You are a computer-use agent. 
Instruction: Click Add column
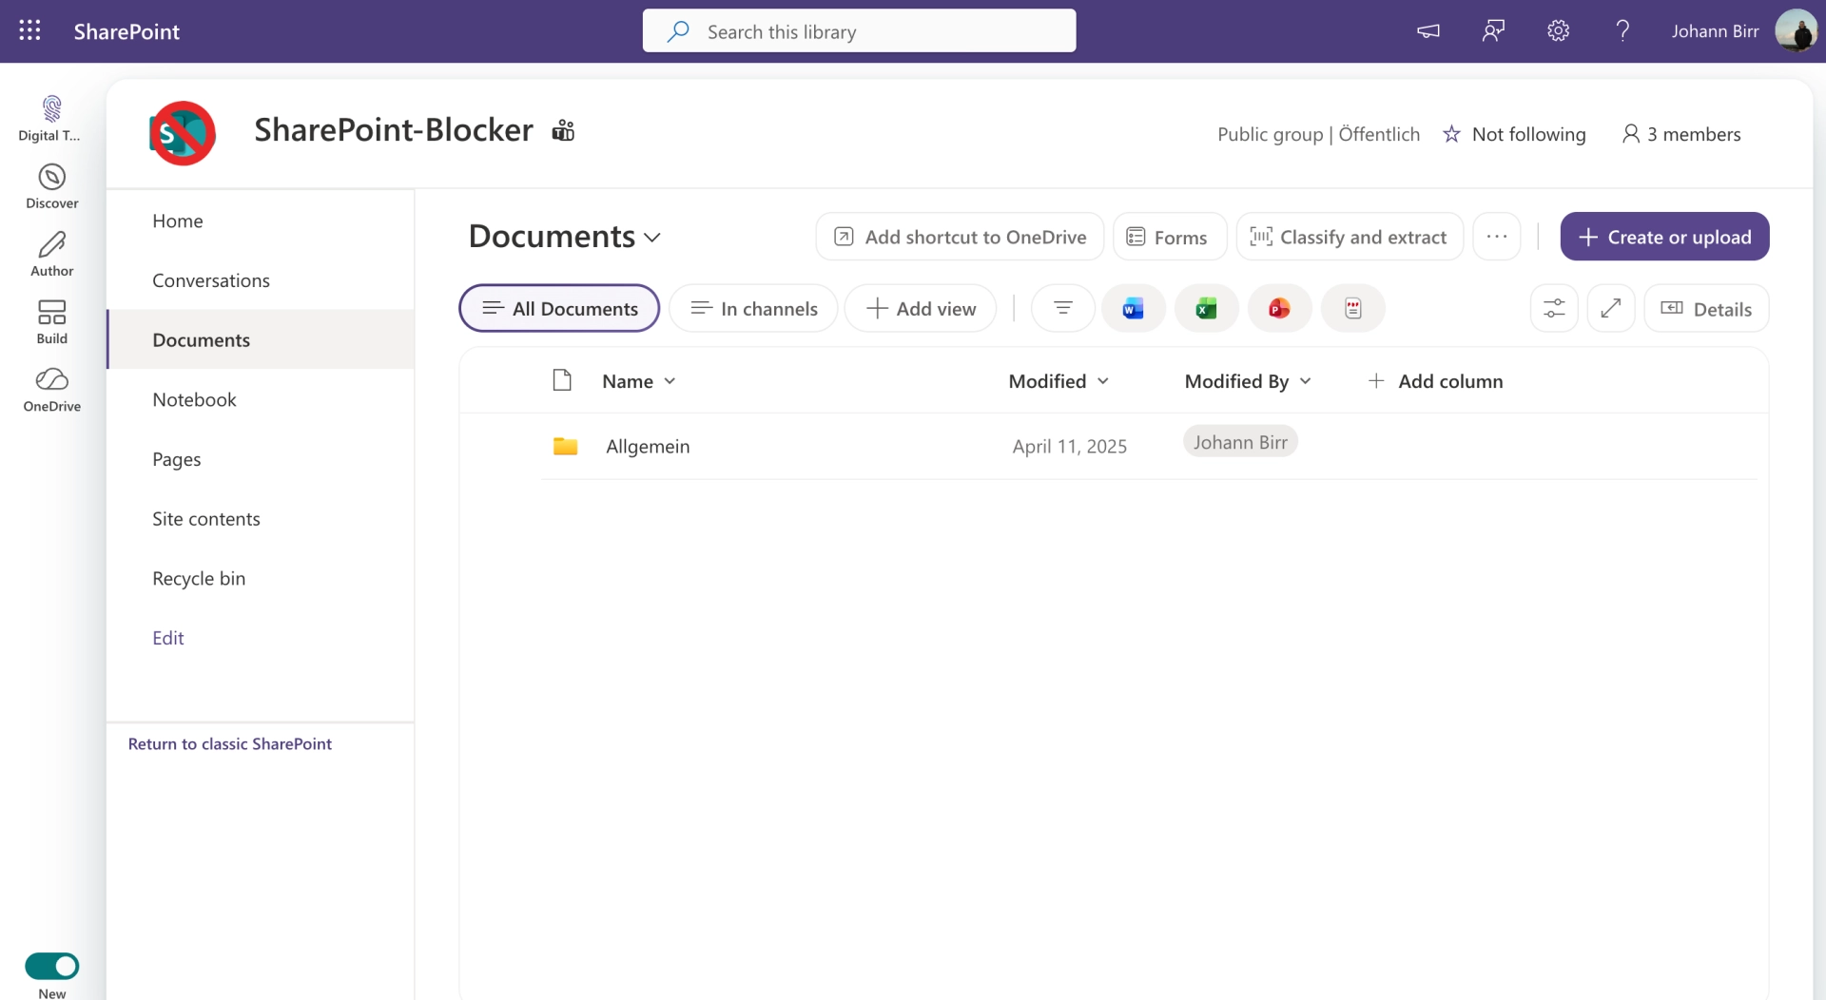(1436, 380)
